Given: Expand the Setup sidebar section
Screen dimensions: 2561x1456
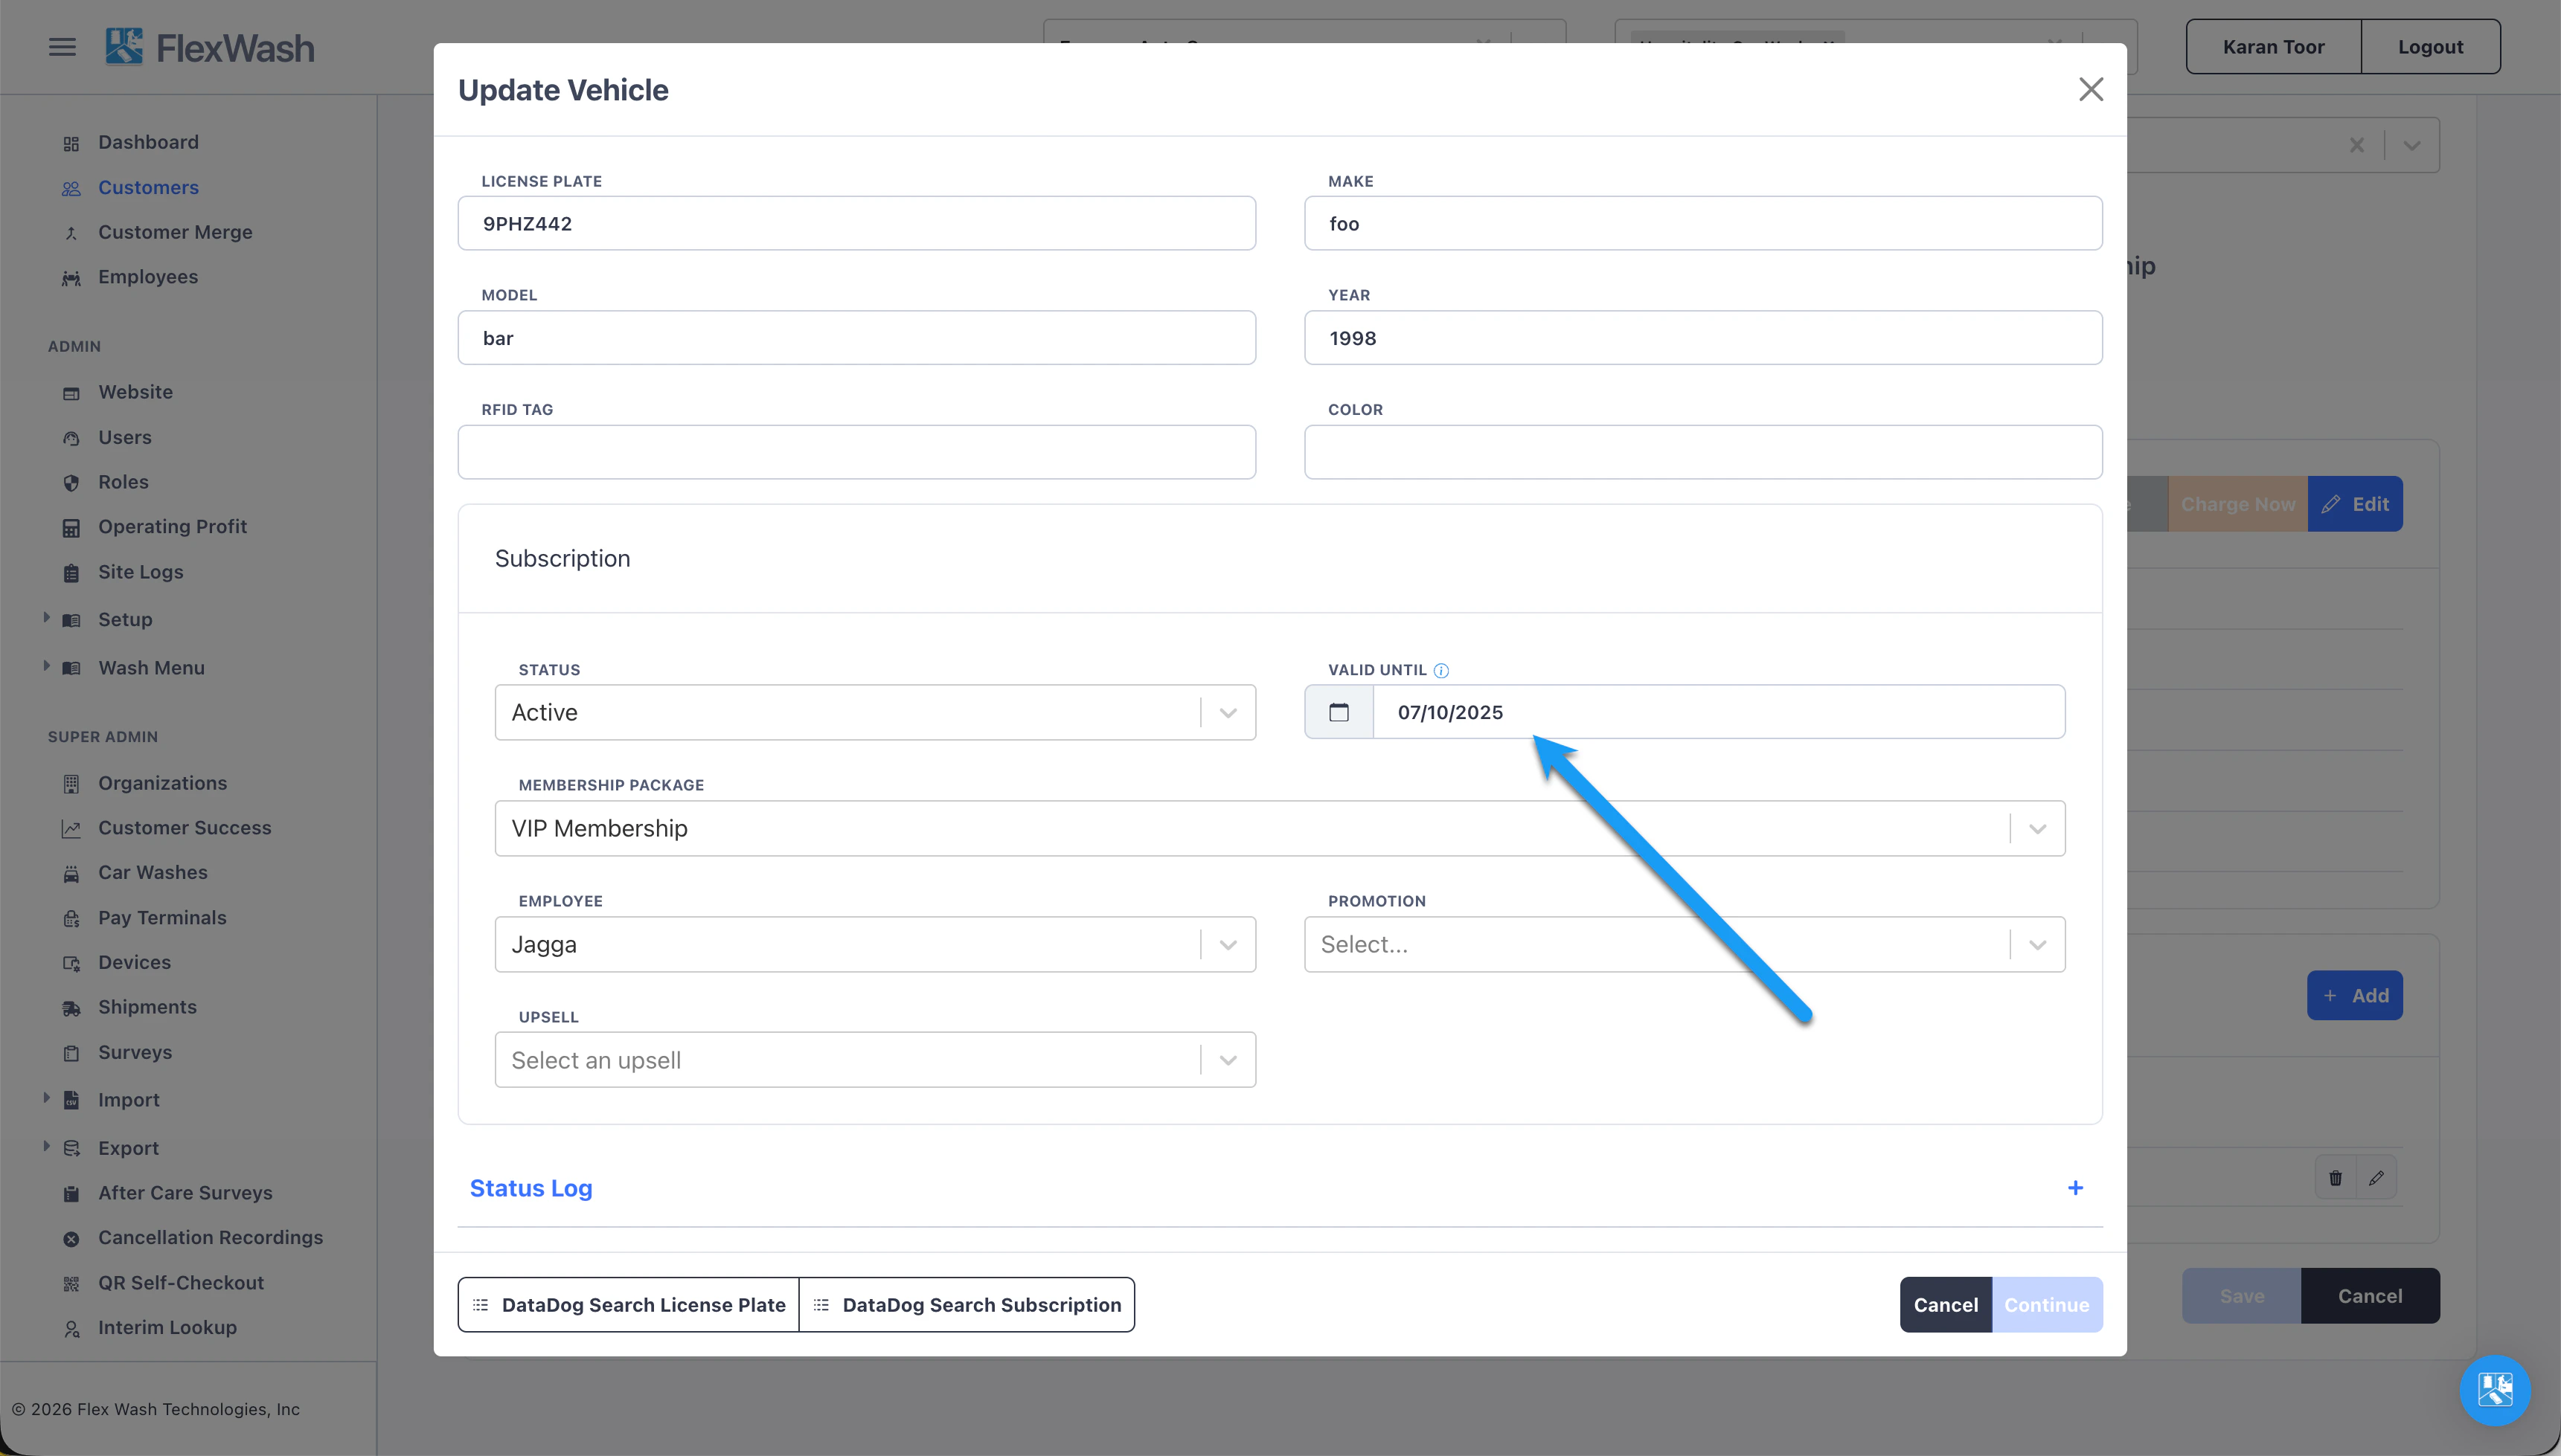Looking at the screenshot, I should pos(125,619).
